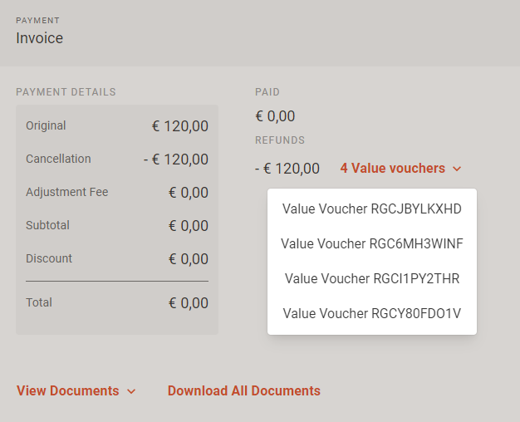Click the refund amount - € 120,00
Viewport: 520px width, 422px height.
287,169
